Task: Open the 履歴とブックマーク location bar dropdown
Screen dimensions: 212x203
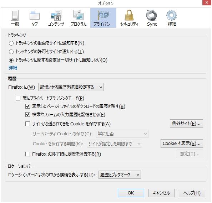Action: click(120, 175)
